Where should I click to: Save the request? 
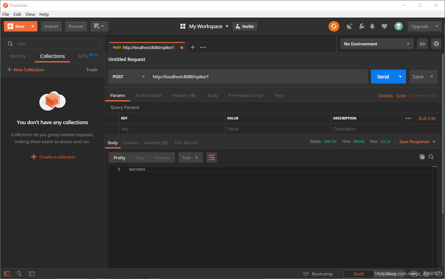pos(418,77)
